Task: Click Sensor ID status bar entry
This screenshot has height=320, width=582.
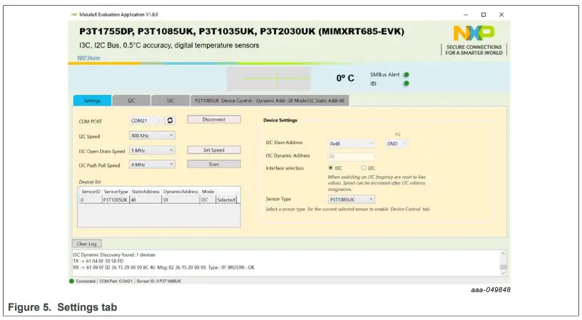Action: coord(159,281)
